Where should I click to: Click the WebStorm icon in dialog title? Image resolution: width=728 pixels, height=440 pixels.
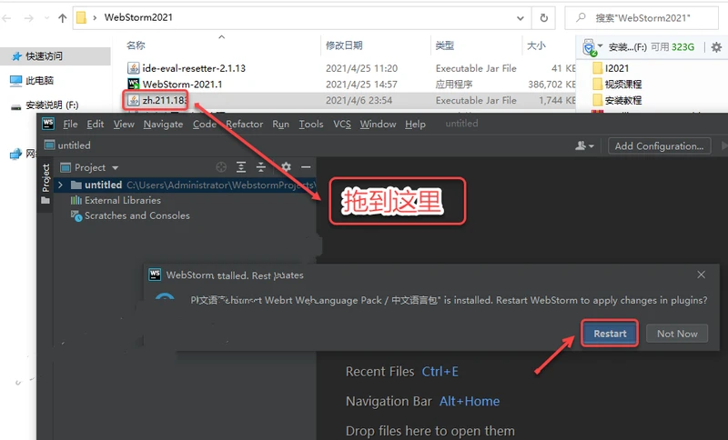155,275
